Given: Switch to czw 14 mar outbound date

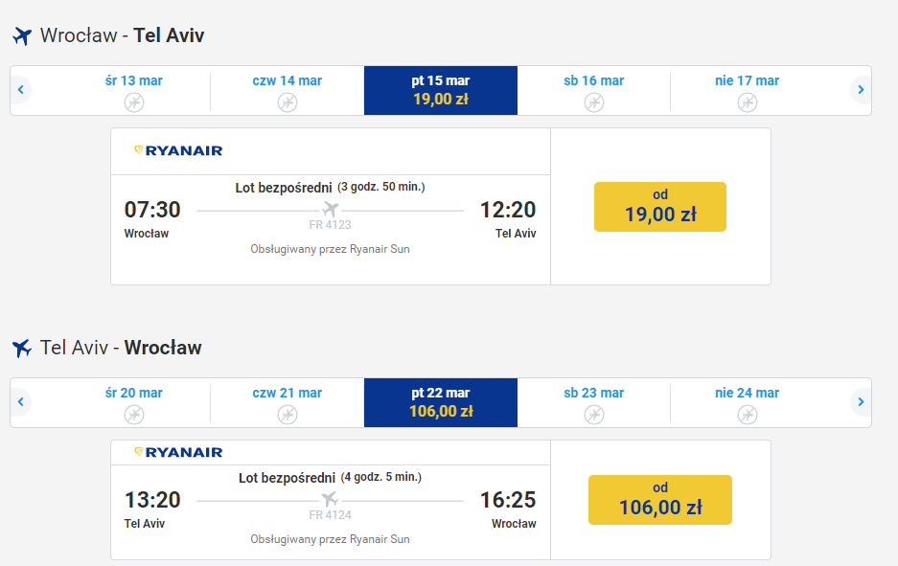Looking at the screenshot, I should click(288, 90).
